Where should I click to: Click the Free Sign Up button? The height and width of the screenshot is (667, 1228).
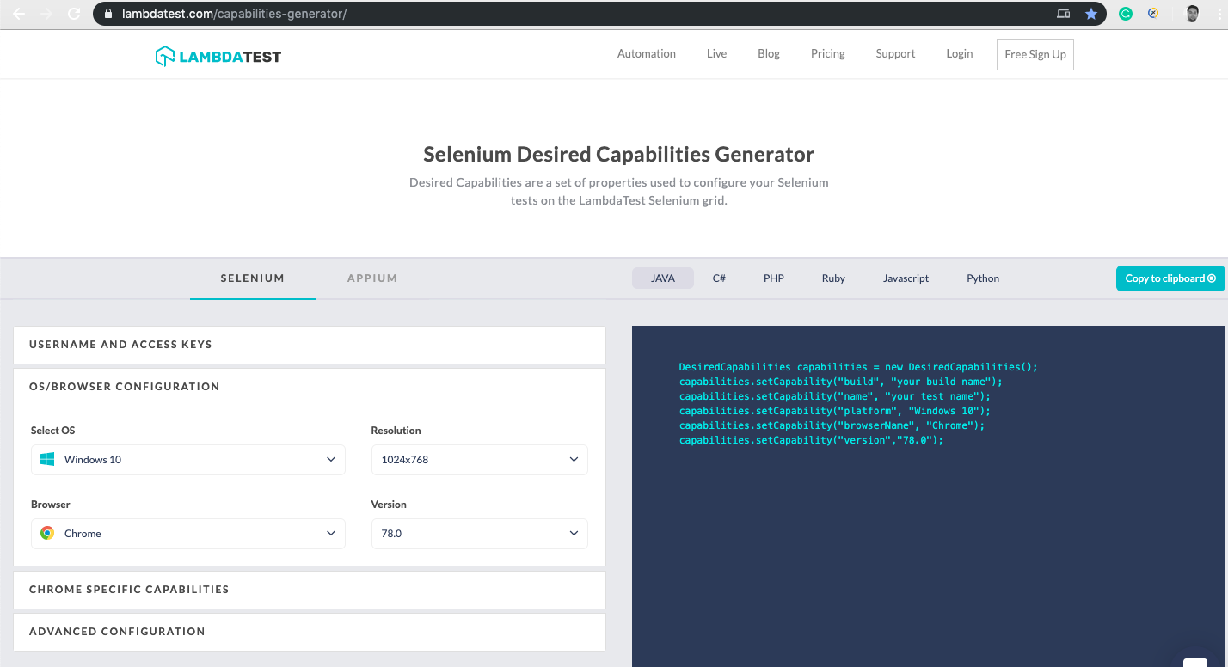tap(1035, 53)
